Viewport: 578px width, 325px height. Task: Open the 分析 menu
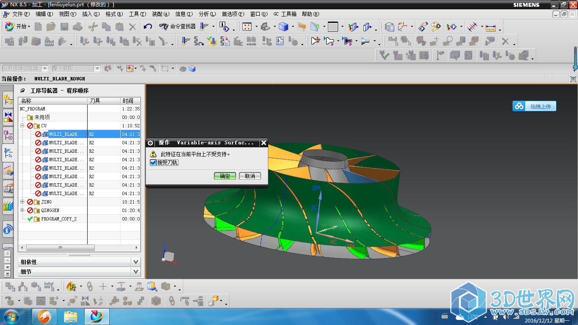click(x=206, y=14)
